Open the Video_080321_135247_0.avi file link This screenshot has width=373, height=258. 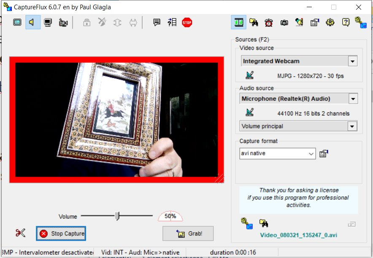298,235
